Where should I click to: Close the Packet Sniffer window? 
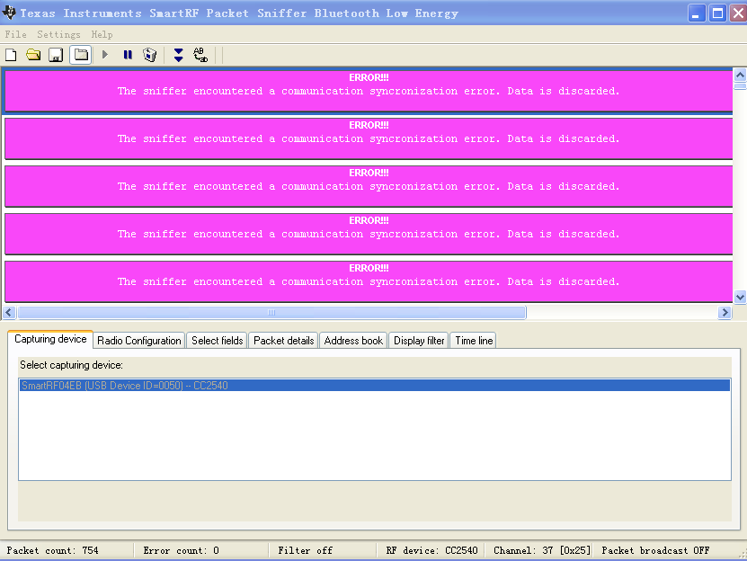coord(738,13)
